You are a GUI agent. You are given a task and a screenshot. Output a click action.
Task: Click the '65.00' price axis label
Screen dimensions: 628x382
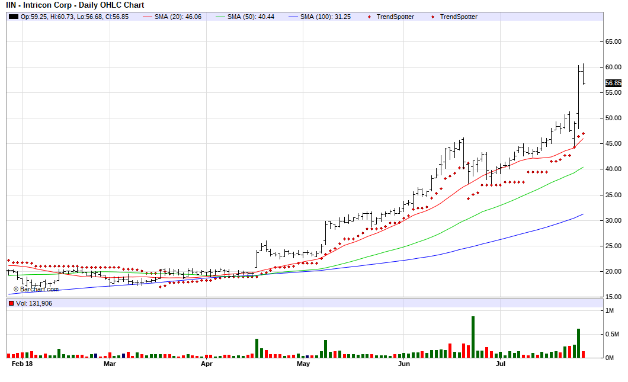pyautogui.click(x=613, y=41)
